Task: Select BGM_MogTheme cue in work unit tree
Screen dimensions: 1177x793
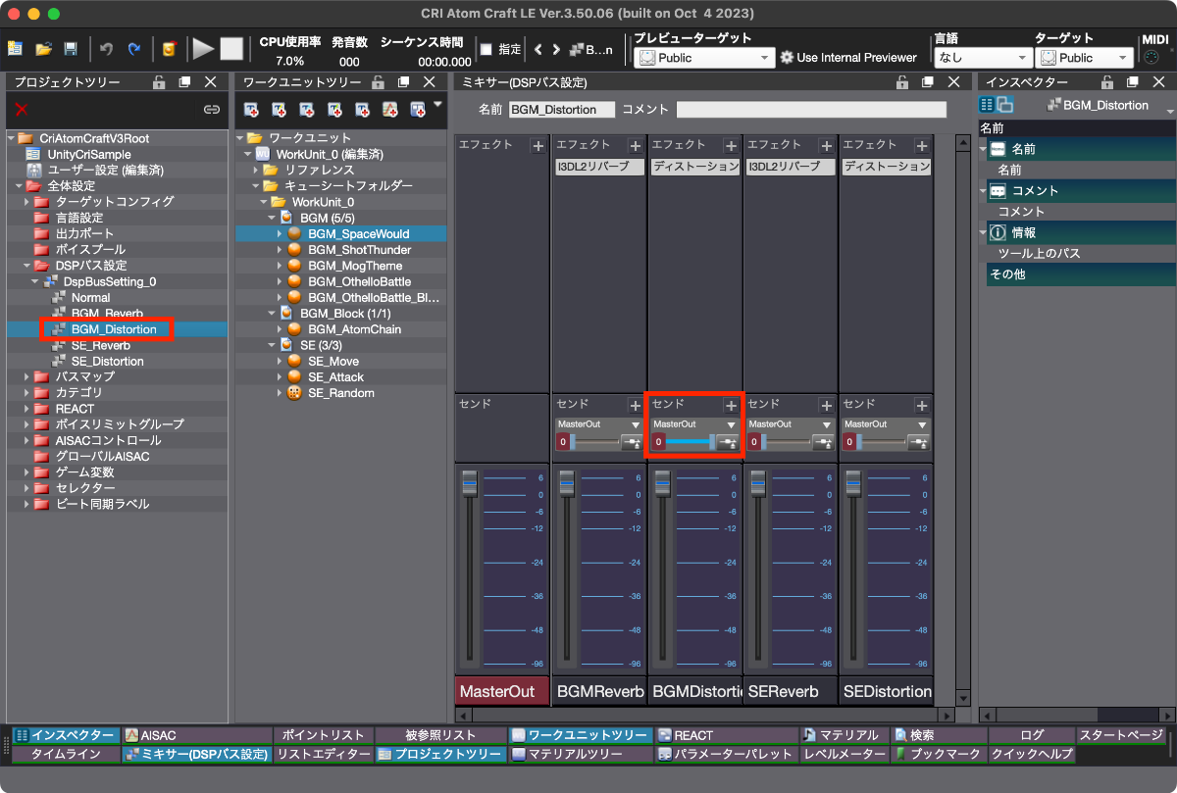Action: [354, 266]
